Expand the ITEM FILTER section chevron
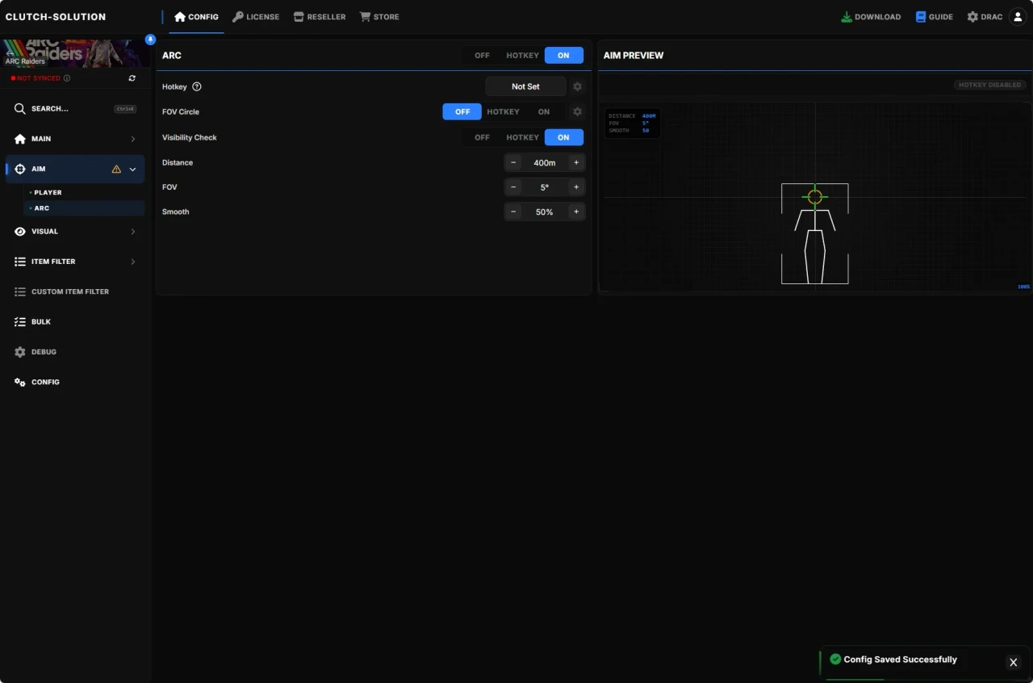This screenshot has height=683, width=1033. click(133, 262)
